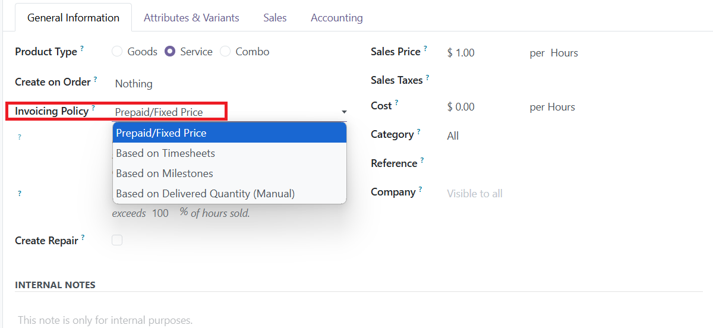713x328 pixels.
Task: Show help tooltip for Sales Taxes
Action: pyautogui.click(x=428, y=77)
